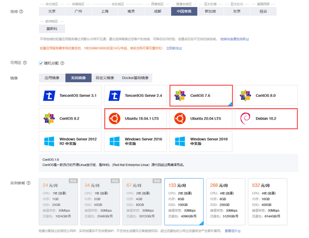Open the 查看定价 link
This screenshot has width=309, height=238.
(233, 231)
